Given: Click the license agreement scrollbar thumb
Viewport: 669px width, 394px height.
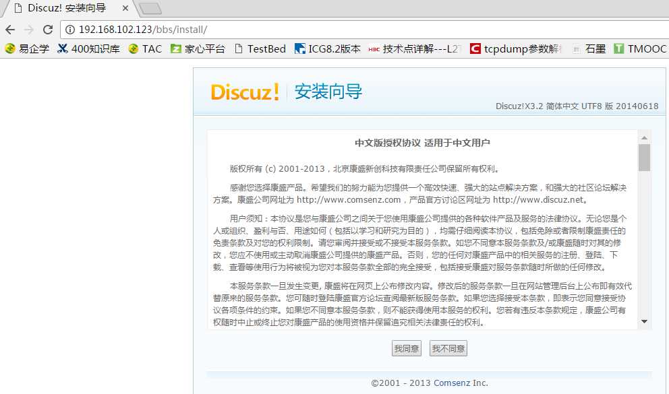Looking at the screenshot, I should (x=644, y=158).
